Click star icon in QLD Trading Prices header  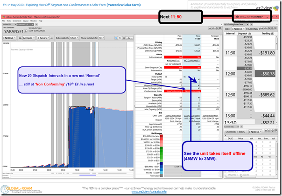[x=262, y=28]
